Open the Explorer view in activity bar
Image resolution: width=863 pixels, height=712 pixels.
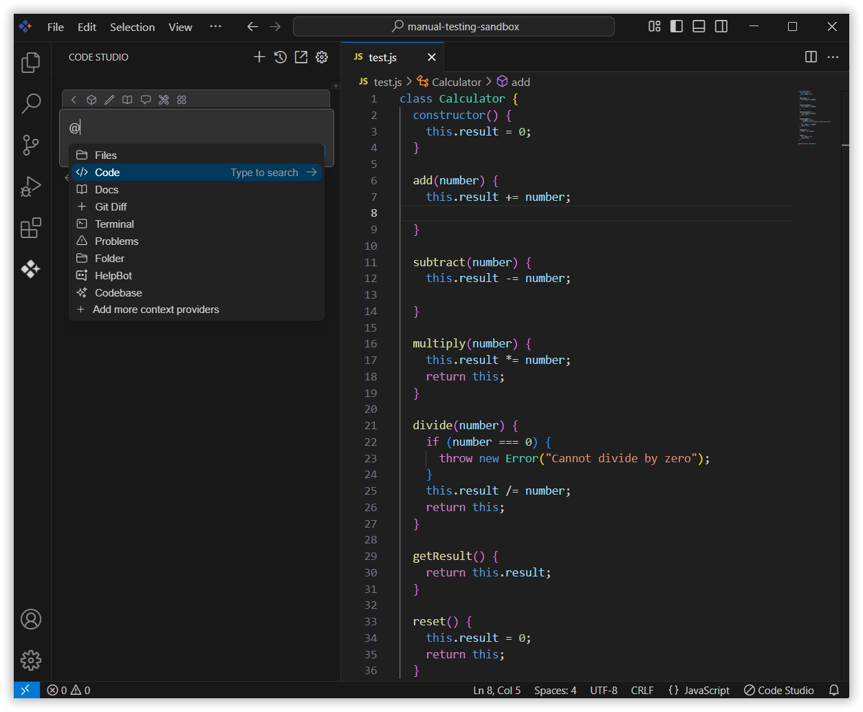31,63
